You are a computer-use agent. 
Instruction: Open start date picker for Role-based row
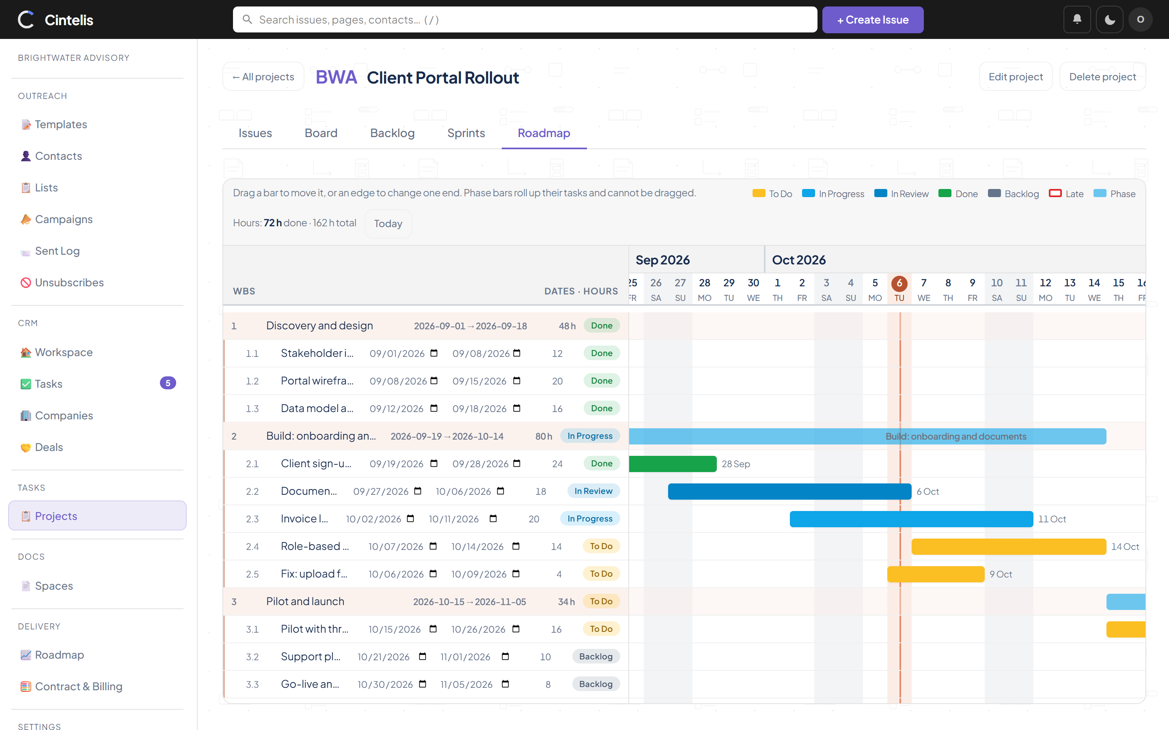(433, 546)
